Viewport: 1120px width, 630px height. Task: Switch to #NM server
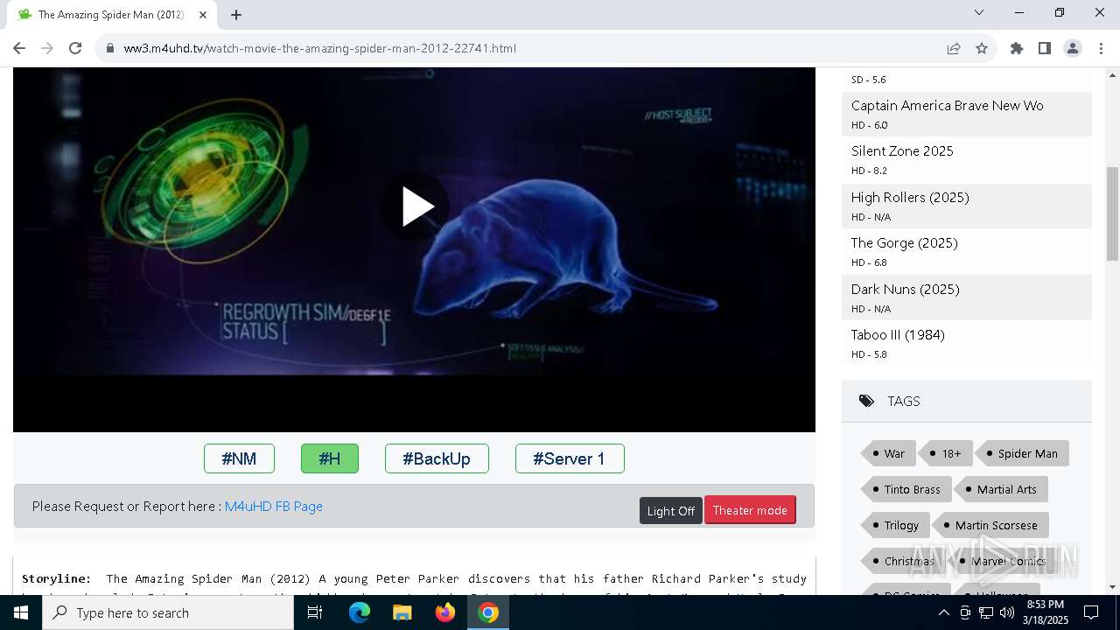(239, 458)
